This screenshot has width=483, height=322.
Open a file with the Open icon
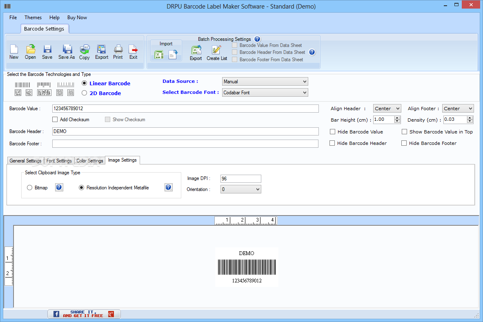coord(31,52)
